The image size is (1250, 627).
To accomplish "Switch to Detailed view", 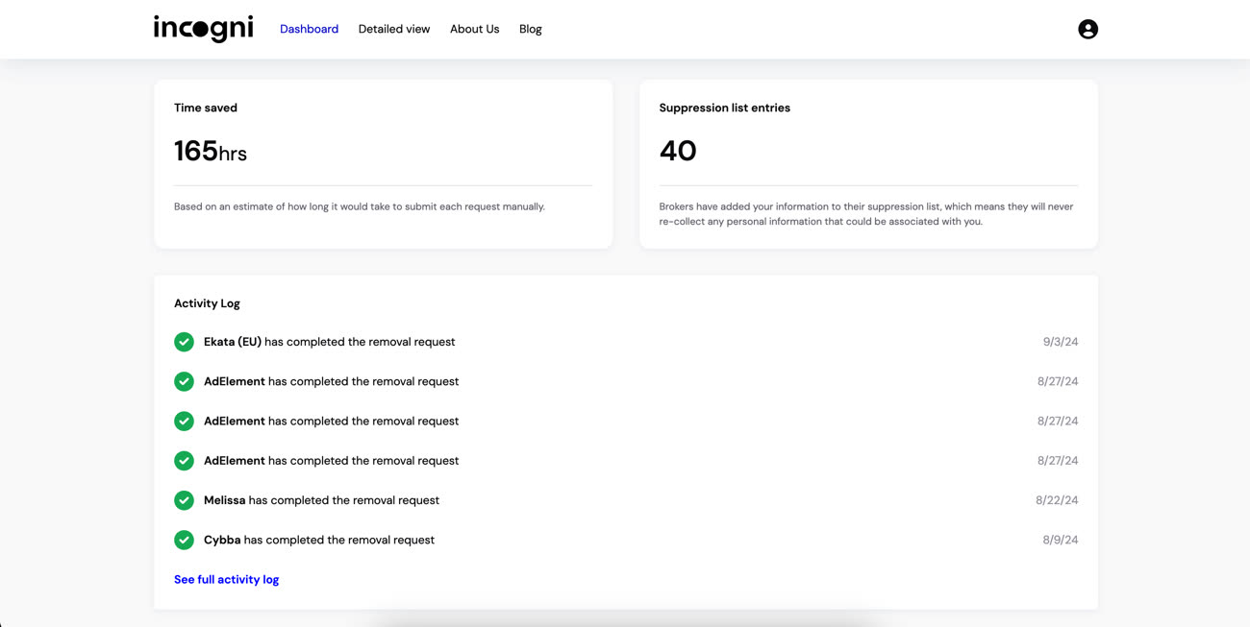I will point(394,29).
